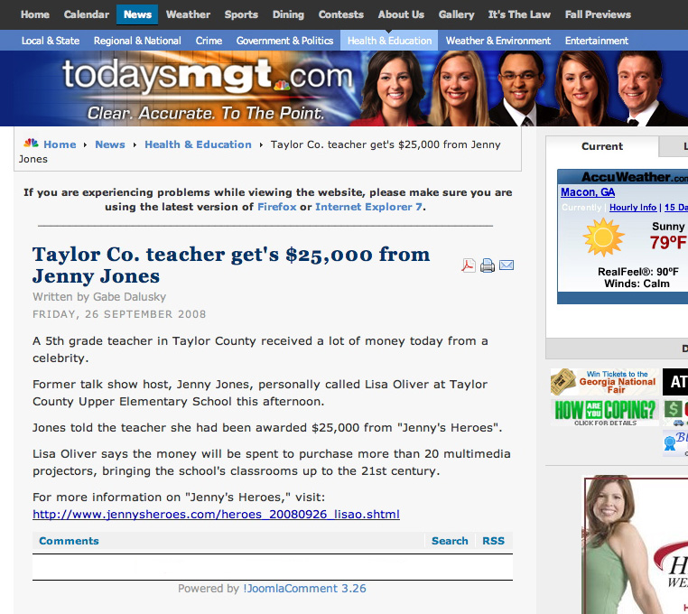The width and height of the screenshot is (688, 614).
Task: Click the NBC peacock icon in breadcrumb
Action: point(31,143)
